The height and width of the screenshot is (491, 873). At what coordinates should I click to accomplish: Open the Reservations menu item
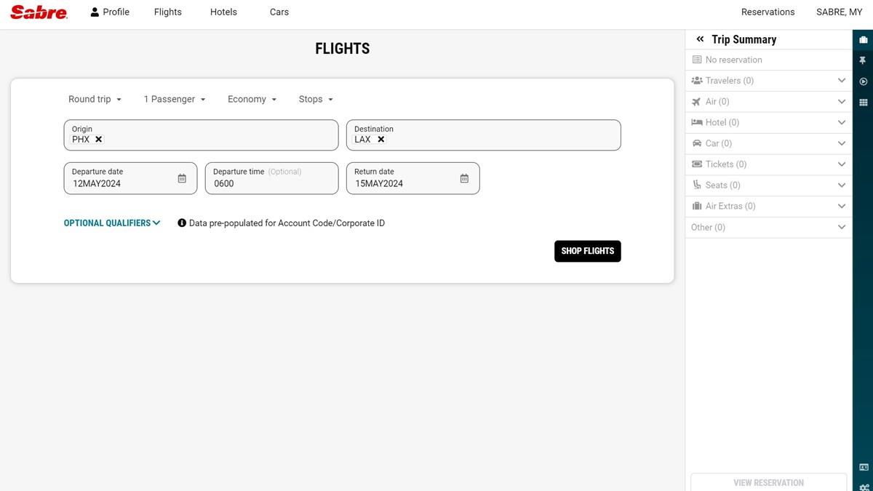coord(768,12)
